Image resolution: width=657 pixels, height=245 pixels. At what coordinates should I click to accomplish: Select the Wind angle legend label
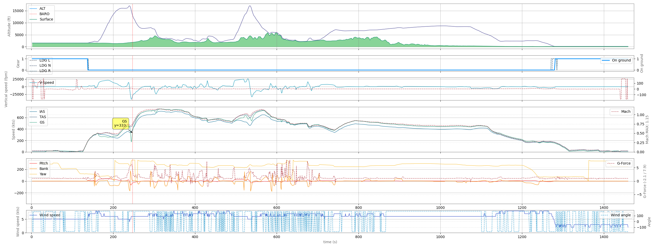[x=621, y=215]
